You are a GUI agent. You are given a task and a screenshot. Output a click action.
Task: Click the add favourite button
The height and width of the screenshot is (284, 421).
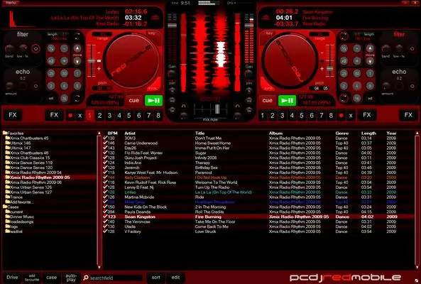[x=32, y=278]
